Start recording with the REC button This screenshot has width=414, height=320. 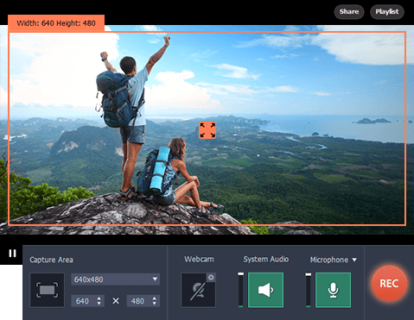pos(389,283)
